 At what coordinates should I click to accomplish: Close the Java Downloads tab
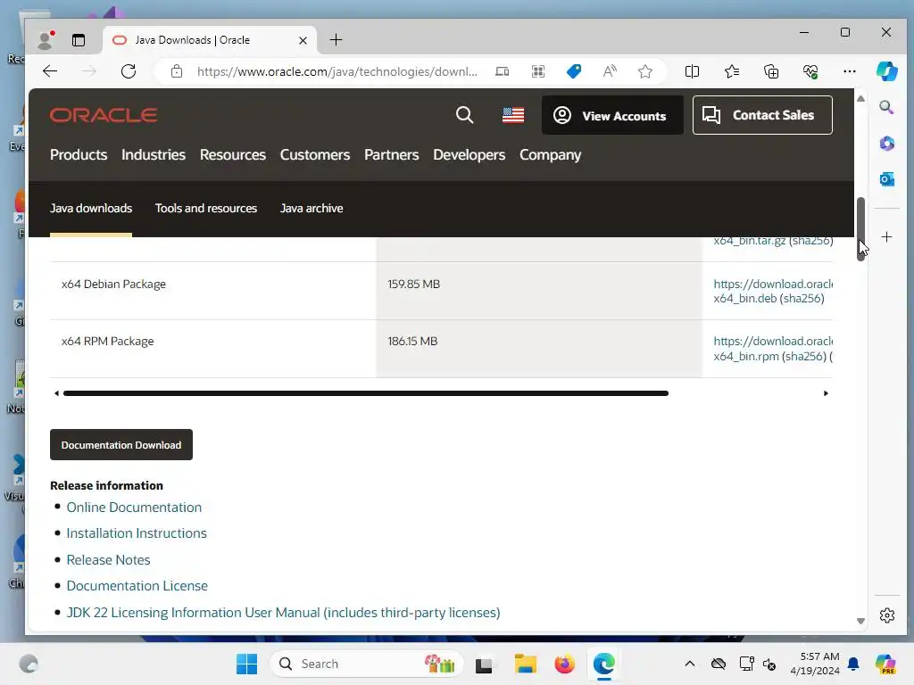[303, 40]
